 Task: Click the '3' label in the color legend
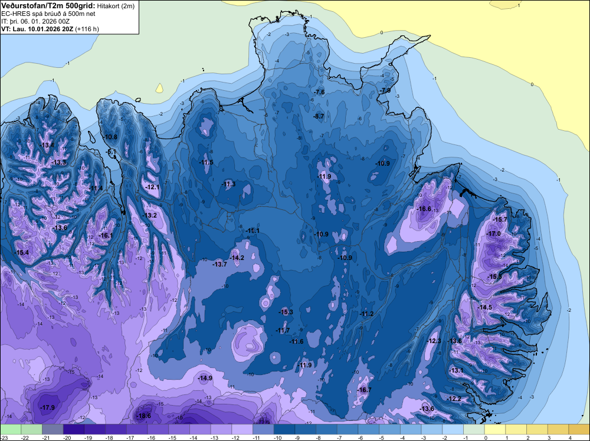550,437
